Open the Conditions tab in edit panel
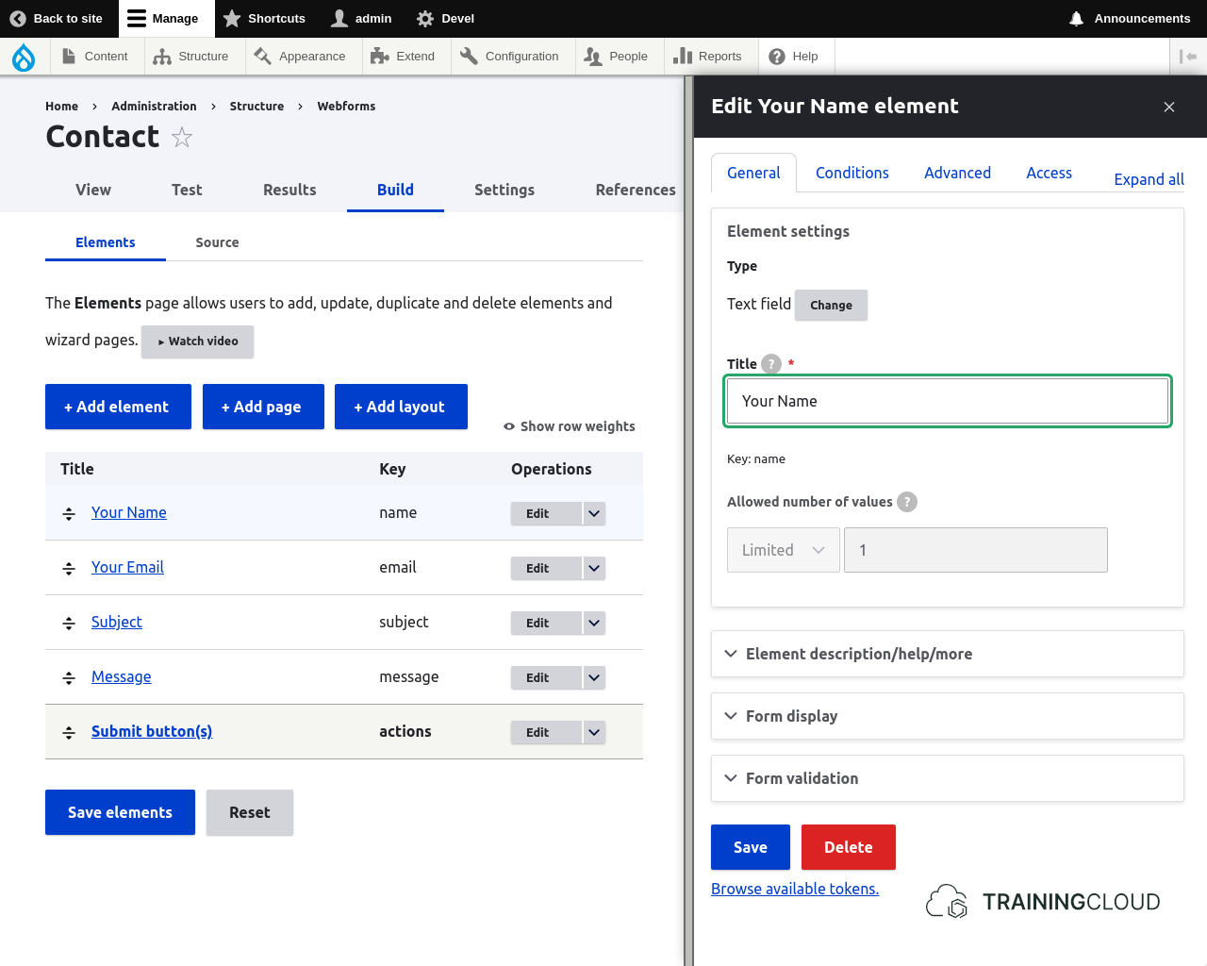 (x=852, y=173)
